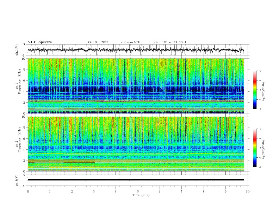Select the "start UT = 23:30:1" text
Viewport: 279px width, 215px height.
[170, 42]
